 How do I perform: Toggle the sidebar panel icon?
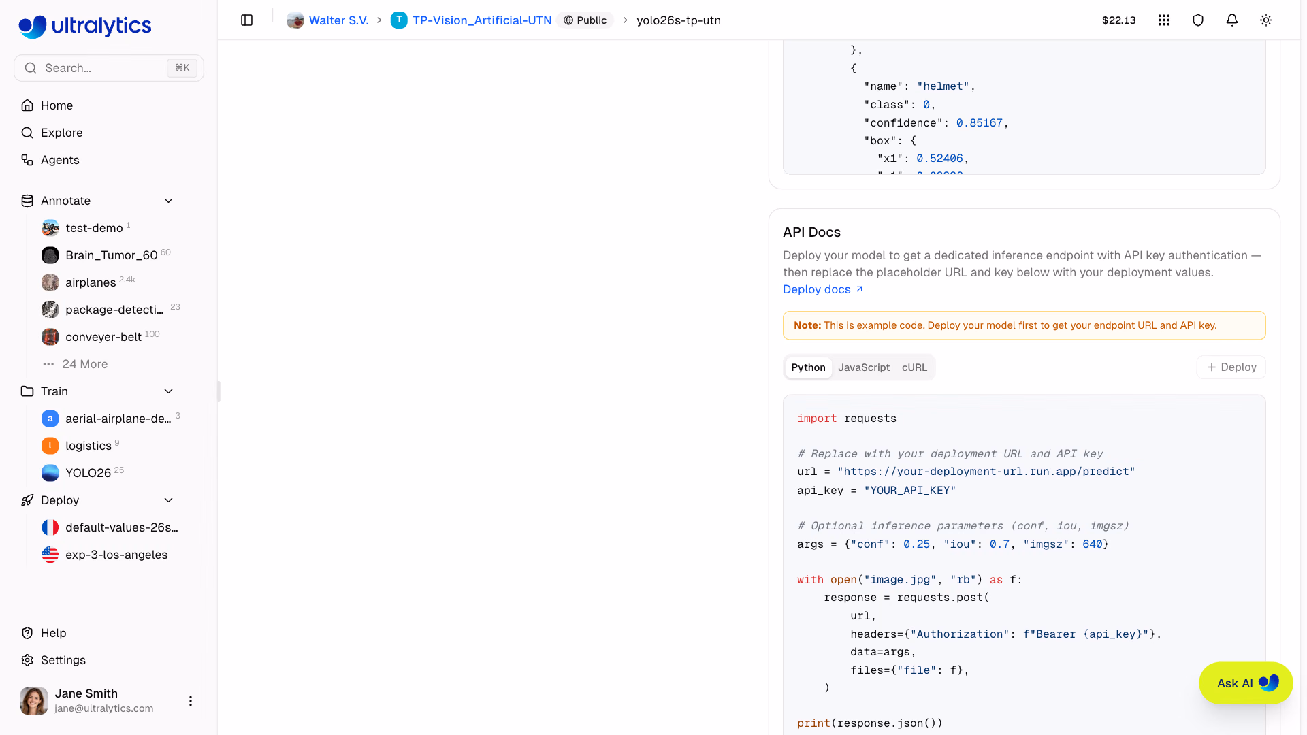[247, 20]
